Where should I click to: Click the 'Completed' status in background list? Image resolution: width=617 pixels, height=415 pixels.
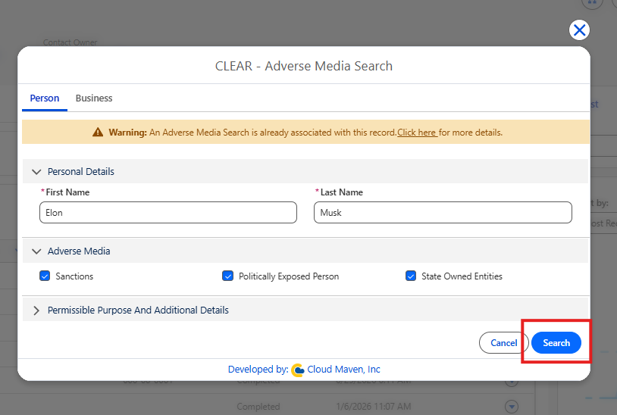[x=258, y=407]
